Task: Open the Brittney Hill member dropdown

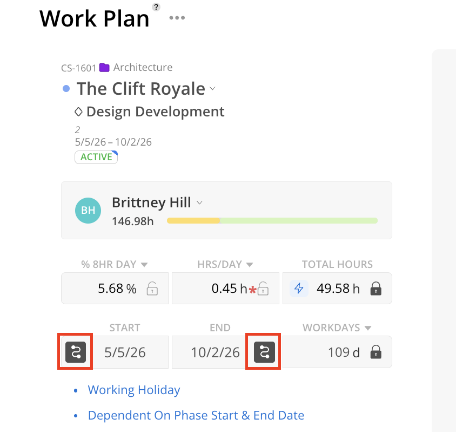Action: (199, 202)
